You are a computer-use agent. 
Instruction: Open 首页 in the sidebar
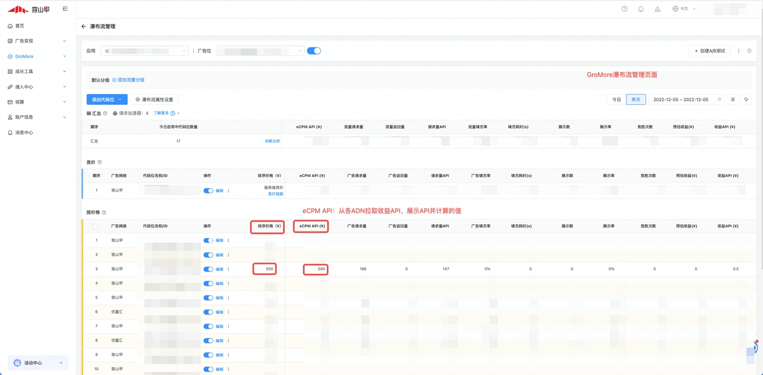[x=20, y=26]
